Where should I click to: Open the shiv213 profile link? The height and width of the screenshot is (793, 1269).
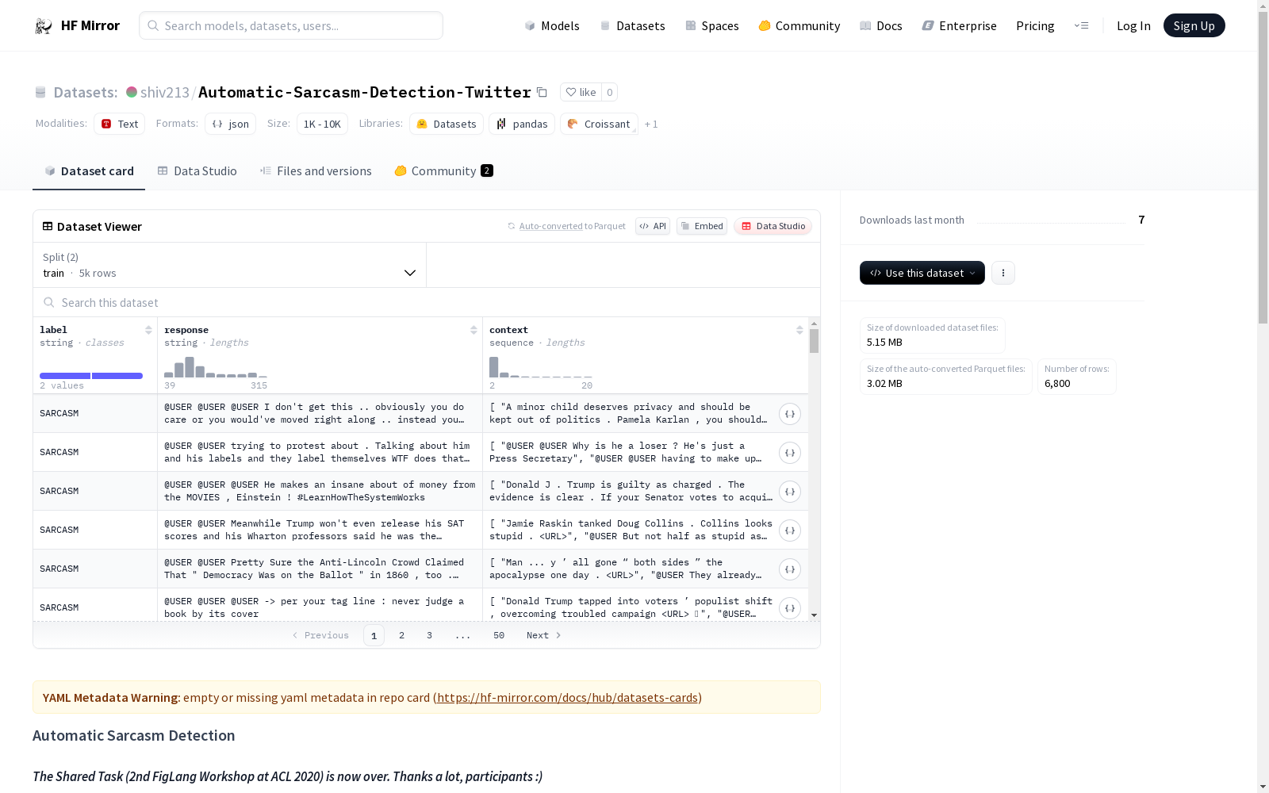[x=165, y=92]
